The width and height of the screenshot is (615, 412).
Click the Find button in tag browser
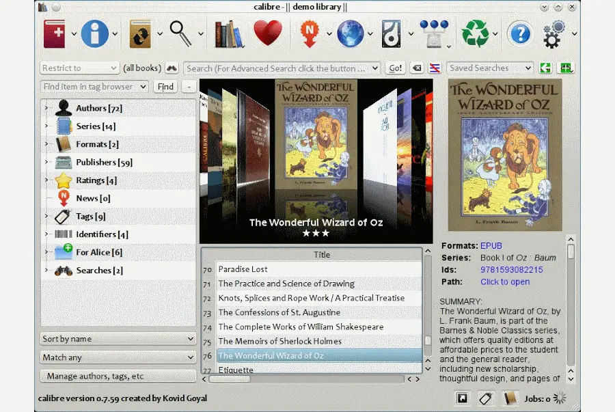pos(165,87)
